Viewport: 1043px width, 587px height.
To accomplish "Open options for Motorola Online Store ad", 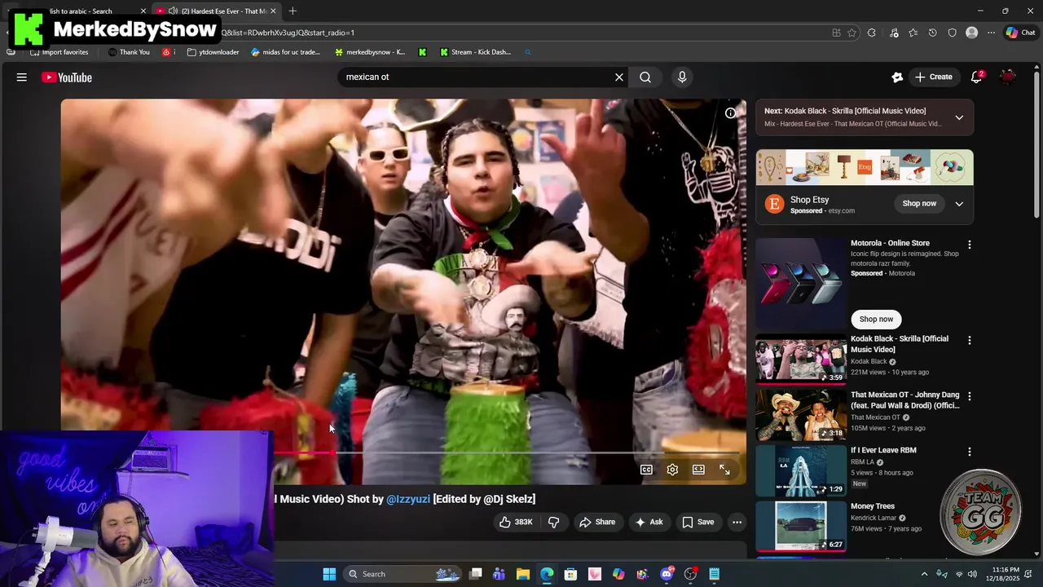I will click(x=969, y=245).
